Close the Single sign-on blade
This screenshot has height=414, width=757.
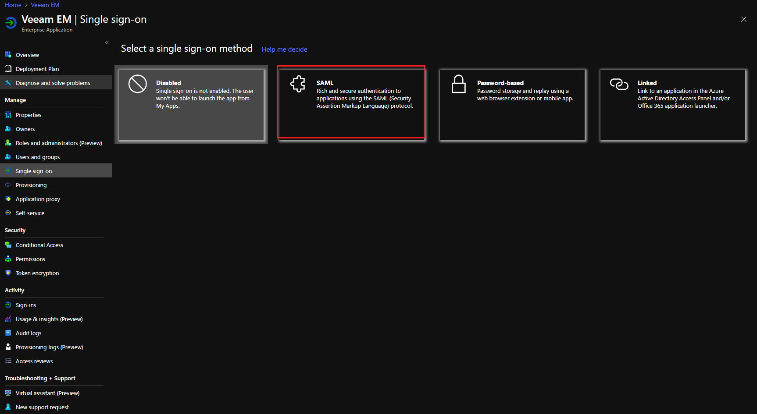point(744,19)
